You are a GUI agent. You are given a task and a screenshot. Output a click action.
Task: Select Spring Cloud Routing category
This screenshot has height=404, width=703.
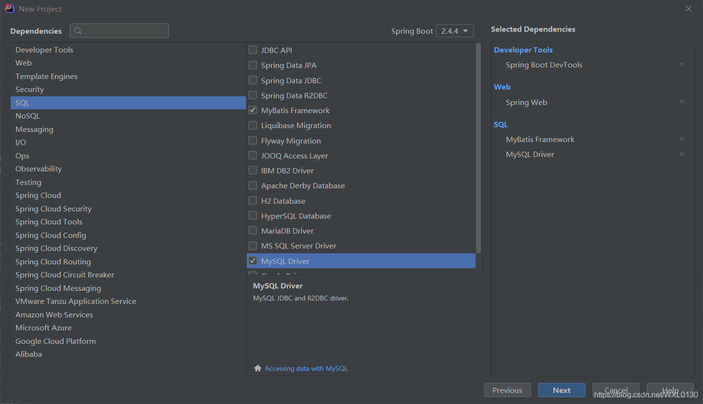(x=128, y=261)
